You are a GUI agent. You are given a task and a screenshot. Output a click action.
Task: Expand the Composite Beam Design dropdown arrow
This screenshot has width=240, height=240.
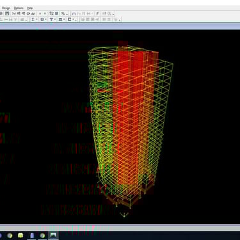point(55,20)
